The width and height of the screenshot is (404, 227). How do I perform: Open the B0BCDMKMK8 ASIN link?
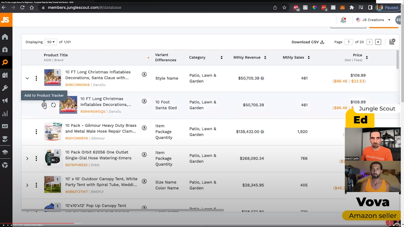click(77, 85)
